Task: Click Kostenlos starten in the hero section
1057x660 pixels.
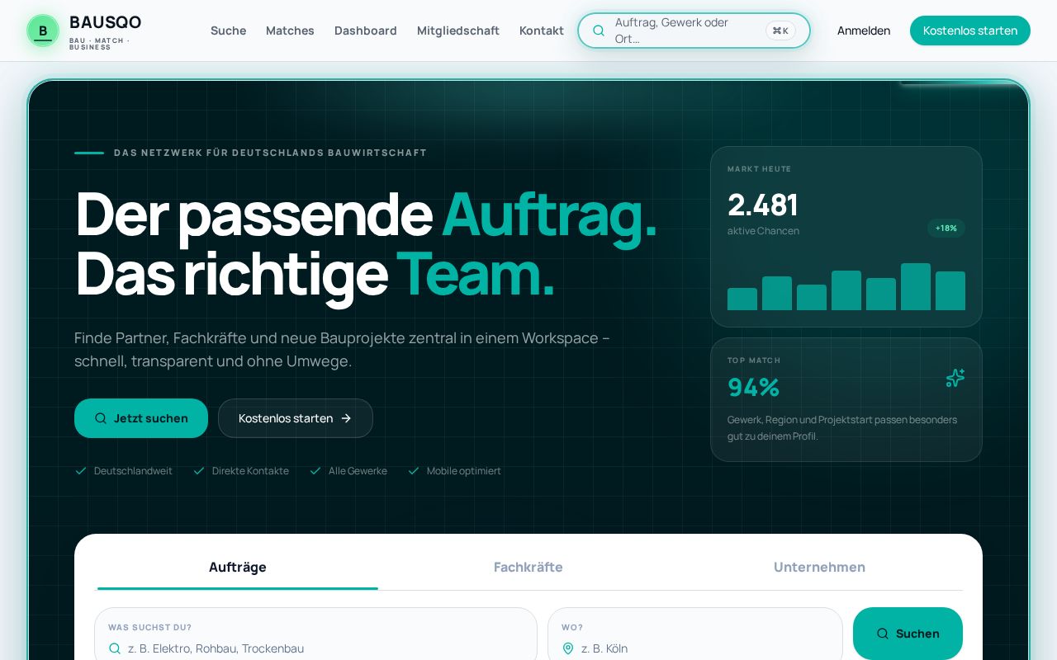Action: coord(296,418)
